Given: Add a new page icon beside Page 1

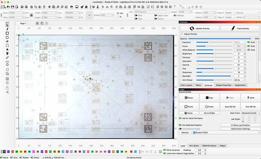Looking at the screenshot, I should coord(37,23).
